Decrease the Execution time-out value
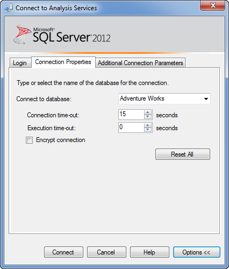This screenshot has height=269, width=229. click(x=148, y=130)
